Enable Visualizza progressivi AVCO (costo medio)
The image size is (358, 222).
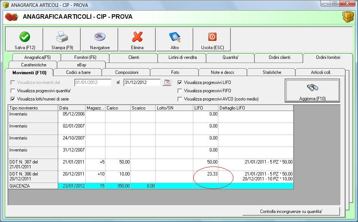tap(180, 99)
